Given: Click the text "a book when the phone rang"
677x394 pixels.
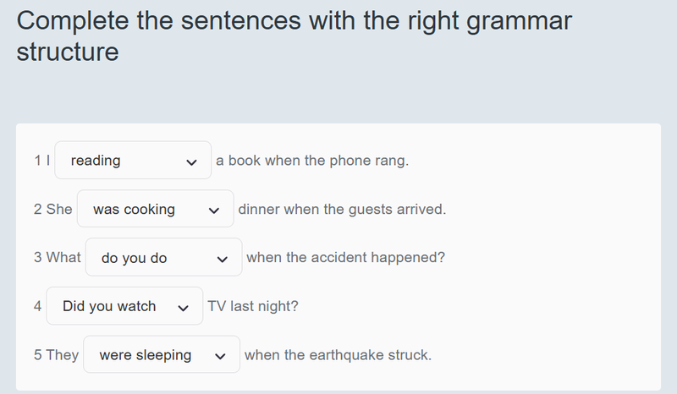Looking at the screenshot, I should [x=312, y=161].
